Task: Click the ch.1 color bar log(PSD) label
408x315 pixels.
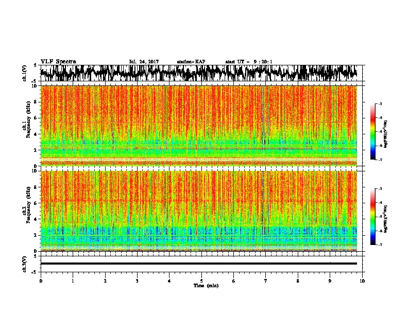Action: coord(386,134)
